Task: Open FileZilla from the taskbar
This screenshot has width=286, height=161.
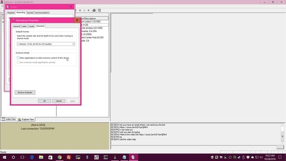Action: 69,157
